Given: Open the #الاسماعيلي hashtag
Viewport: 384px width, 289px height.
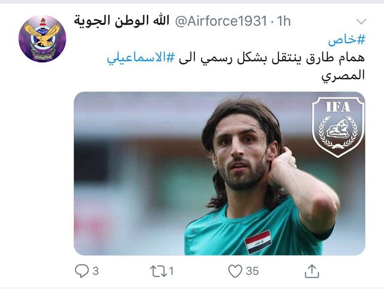Looking at the screenshot, I should coord(141,58).
